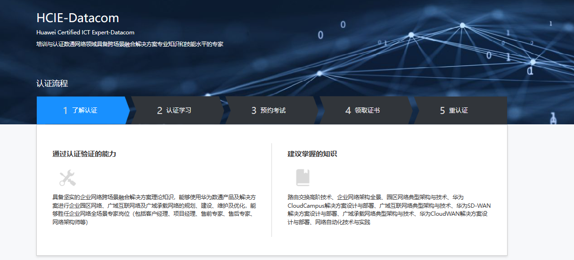Click the banner description 培训与认证数通网络领域

click(130, 44)
